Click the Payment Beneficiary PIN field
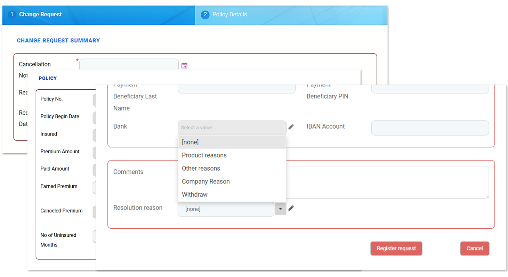 430,89
